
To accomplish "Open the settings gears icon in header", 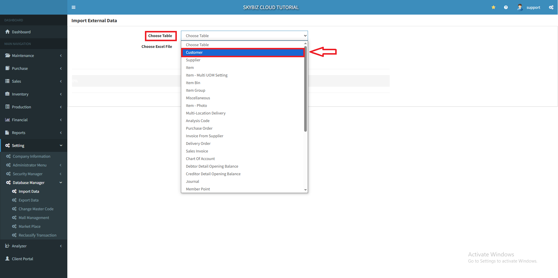I will [551, 7].
